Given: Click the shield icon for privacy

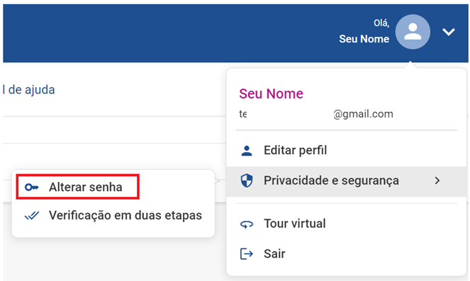Looking at the screenshot, I should 247,180.
